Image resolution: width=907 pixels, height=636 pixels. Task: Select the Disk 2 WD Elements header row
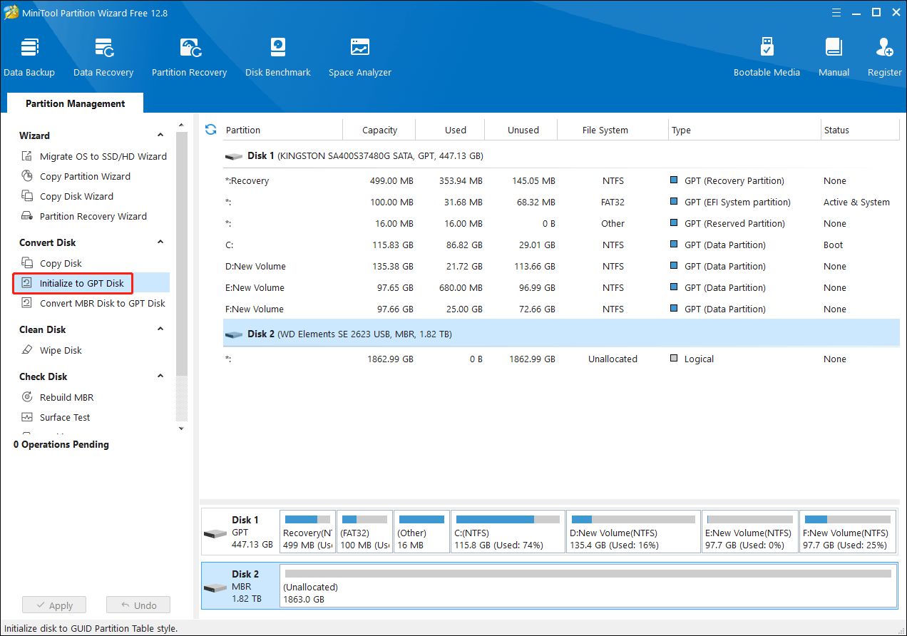[561, 334]
